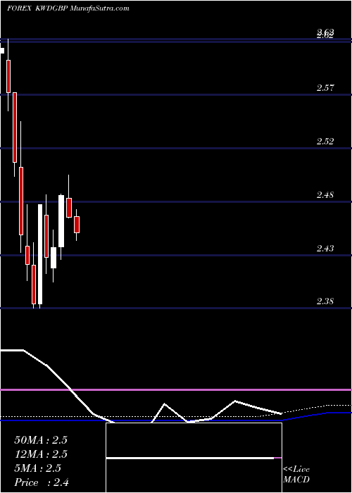Select the 2.38 price level label

coord(325,301)
